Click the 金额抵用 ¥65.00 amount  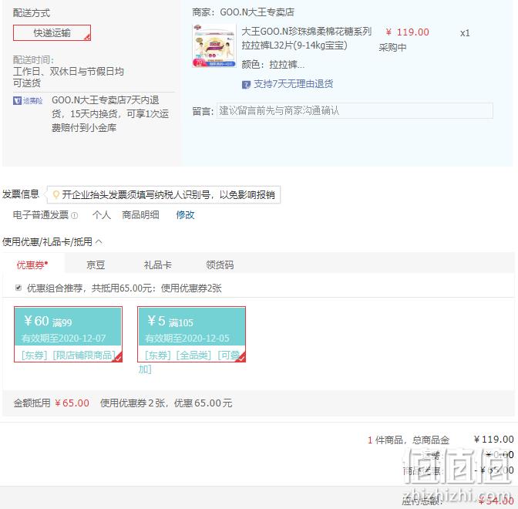tap(72, 403)
